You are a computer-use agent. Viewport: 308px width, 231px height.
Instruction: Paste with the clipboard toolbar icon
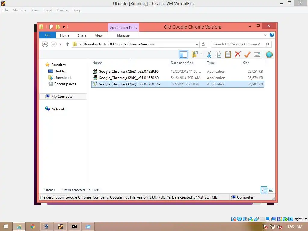[x=228, y=54]
